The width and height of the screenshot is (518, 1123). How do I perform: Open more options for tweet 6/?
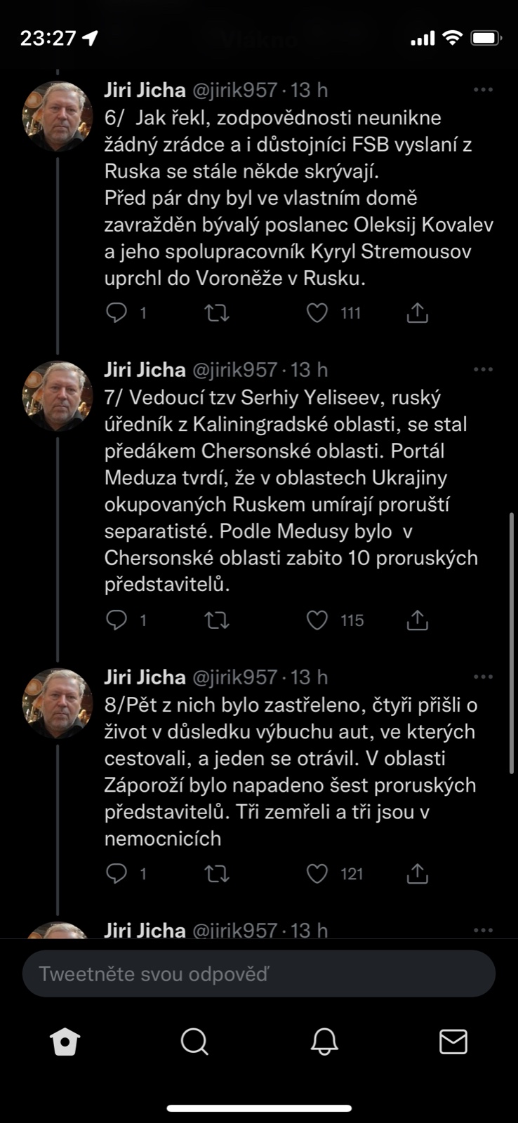coord(483,90)
